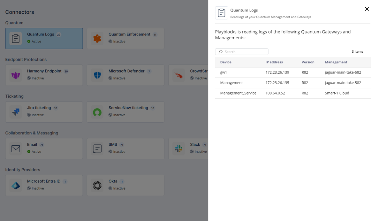Click the Jira ticketing icon
372x221 pixels.
[16, 112]
